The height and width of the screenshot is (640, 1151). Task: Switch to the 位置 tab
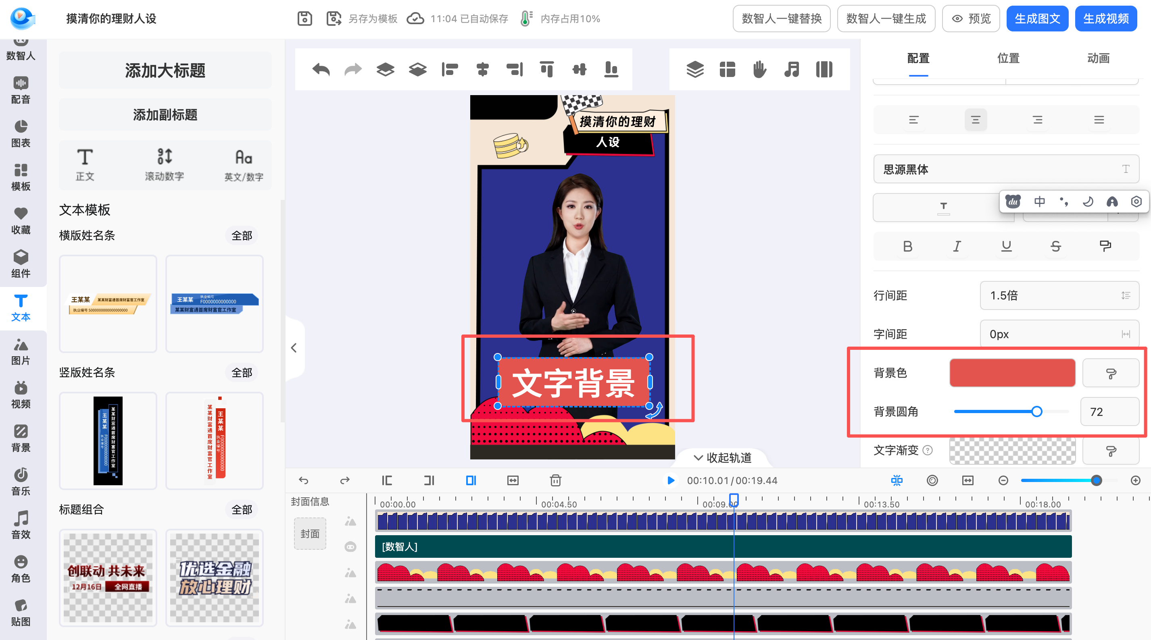[x=1008, y=58]
